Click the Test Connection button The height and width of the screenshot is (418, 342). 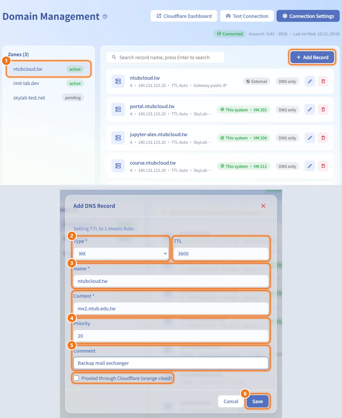247,16
